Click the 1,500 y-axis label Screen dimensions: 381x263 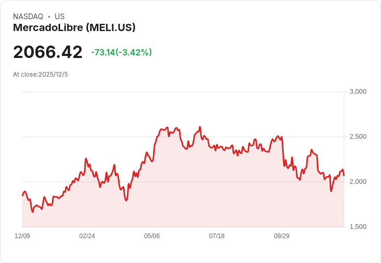[358, 227]
